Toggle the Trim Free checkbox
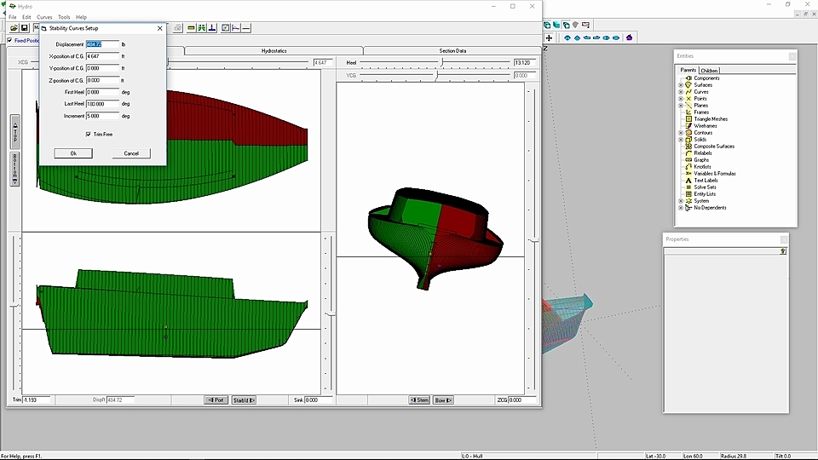Image resolution: width=818 pixels, height=460 pixels. [89, 134]
